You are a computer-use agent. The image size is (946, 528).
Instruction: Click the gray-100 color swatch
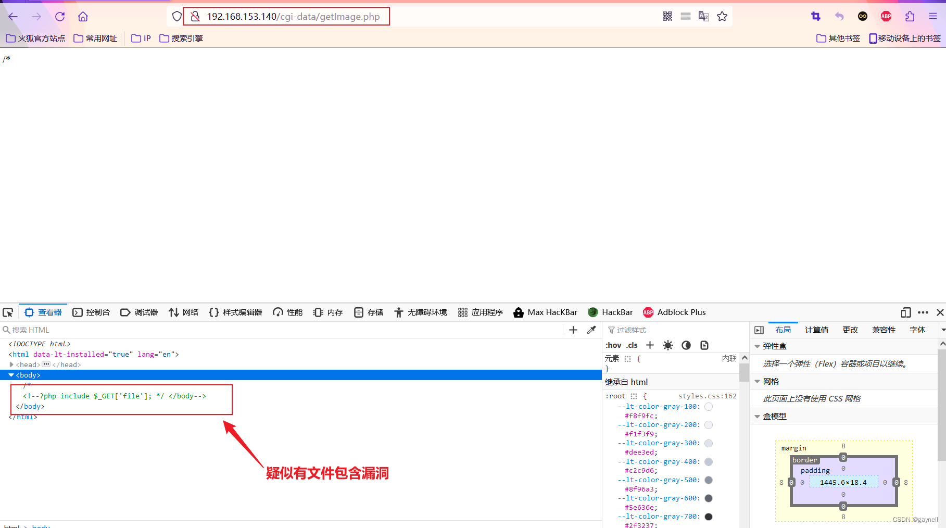click(x=709, y=407)
